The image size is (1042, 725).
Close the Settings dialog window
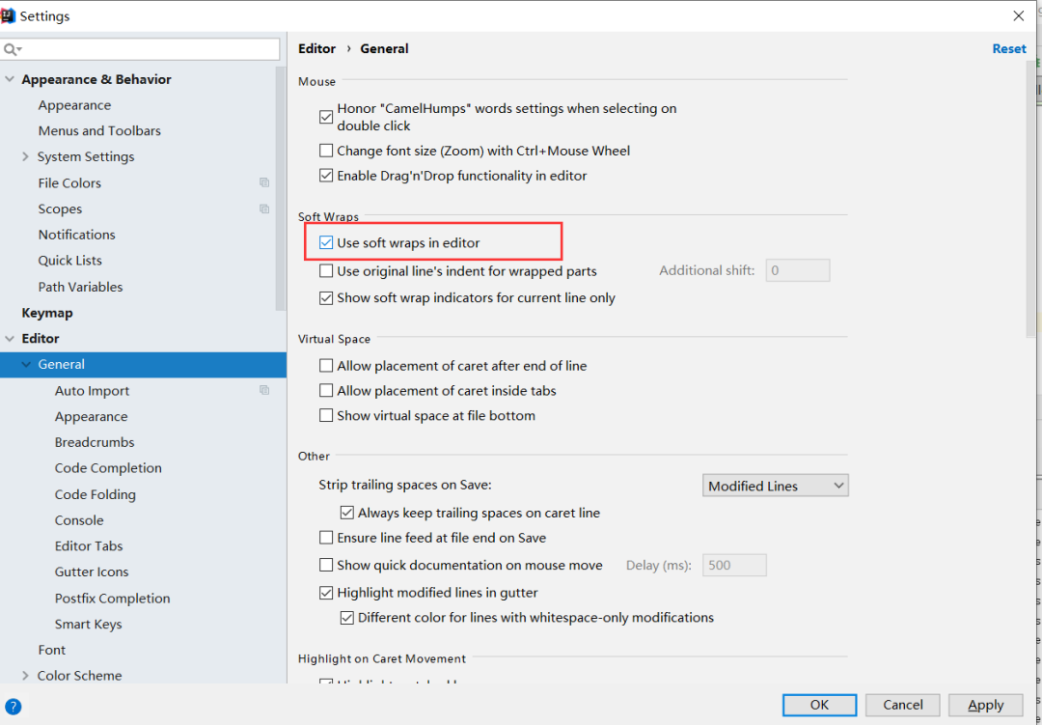pyautogui.click(x=1019, y=15)
